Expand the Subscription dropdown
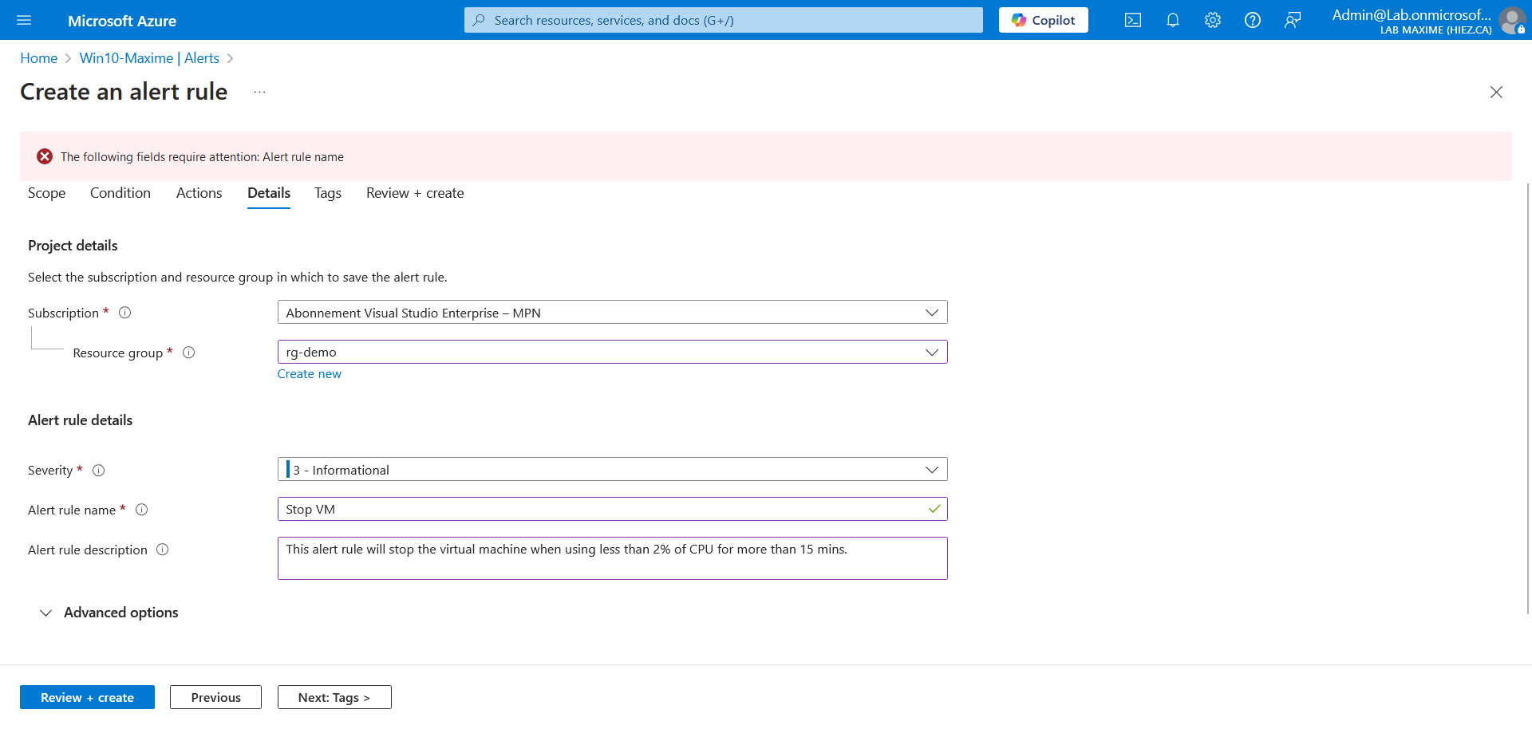Viewport: 1532px width, 729px height. pyautogui.click(x=612, y=313)
